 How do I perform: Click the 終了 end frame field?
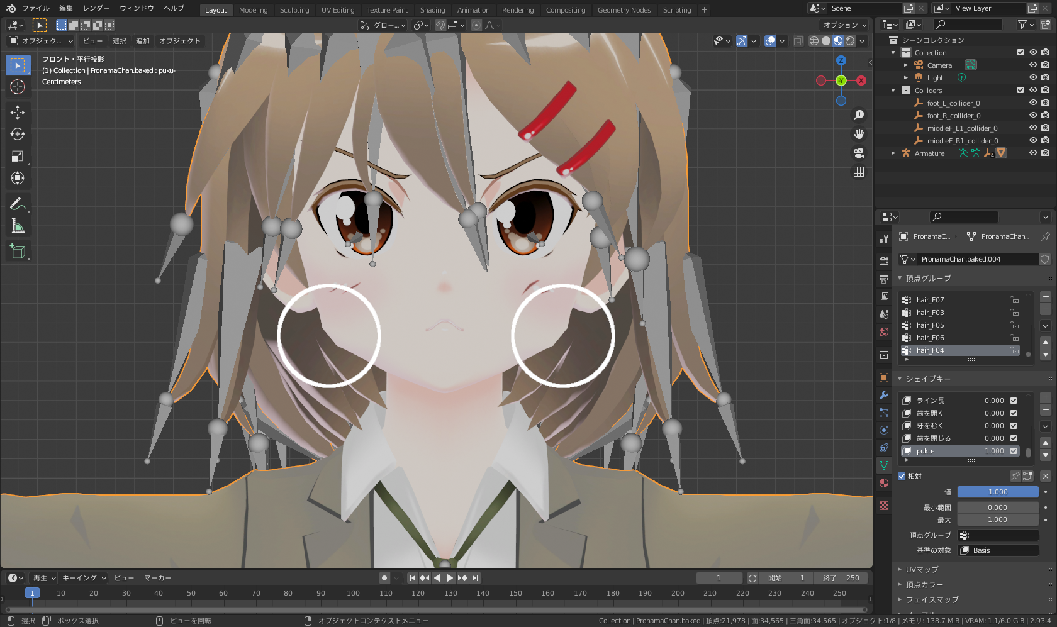pos(841,578)
